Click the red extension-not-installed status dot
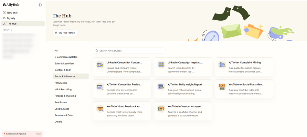 (5, 134)
